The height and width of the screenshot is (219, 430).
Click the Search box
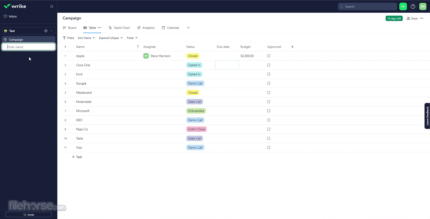click(x=367, y=7)
